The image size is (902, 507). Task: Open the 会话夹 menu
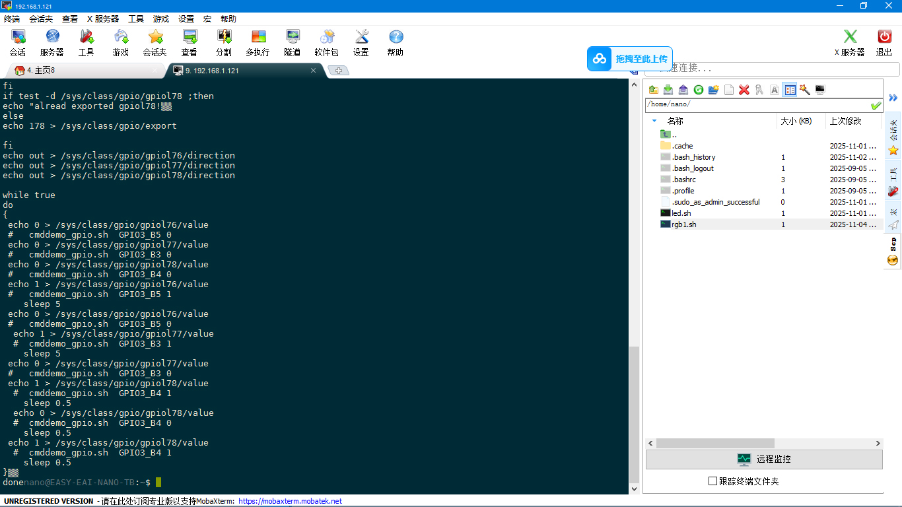pyautogui.click(x=41, y=19)
